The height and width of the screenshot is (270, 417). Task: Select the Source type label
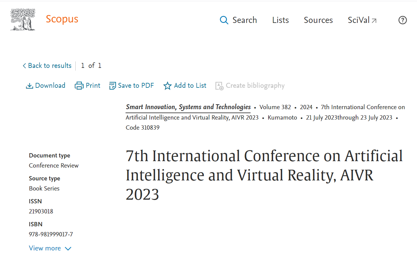coord(44,179)
